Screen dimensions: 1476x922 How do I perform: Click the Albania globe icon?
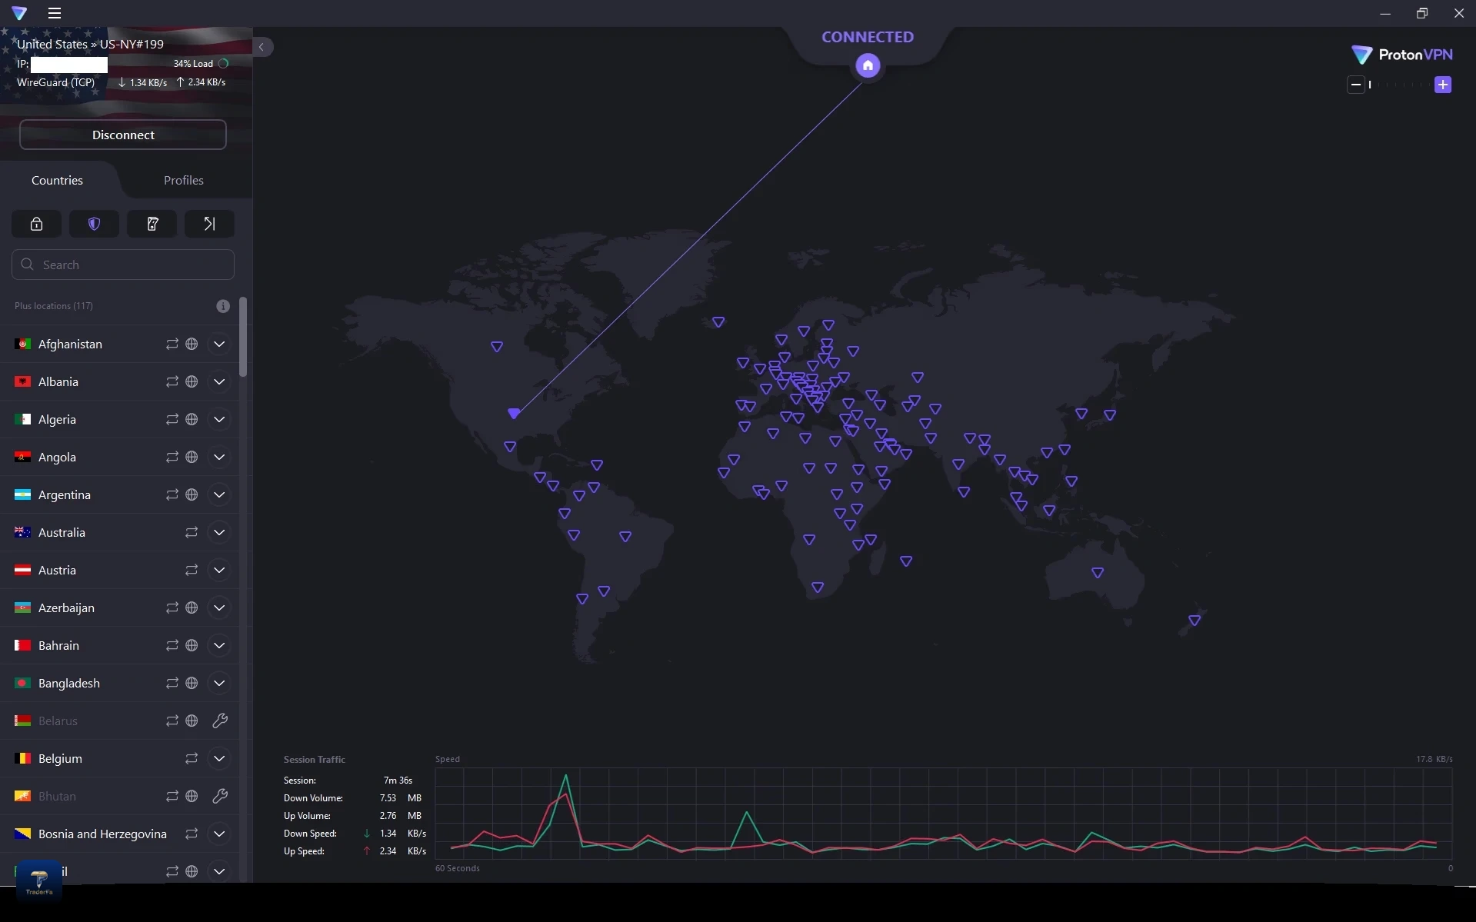192,381
